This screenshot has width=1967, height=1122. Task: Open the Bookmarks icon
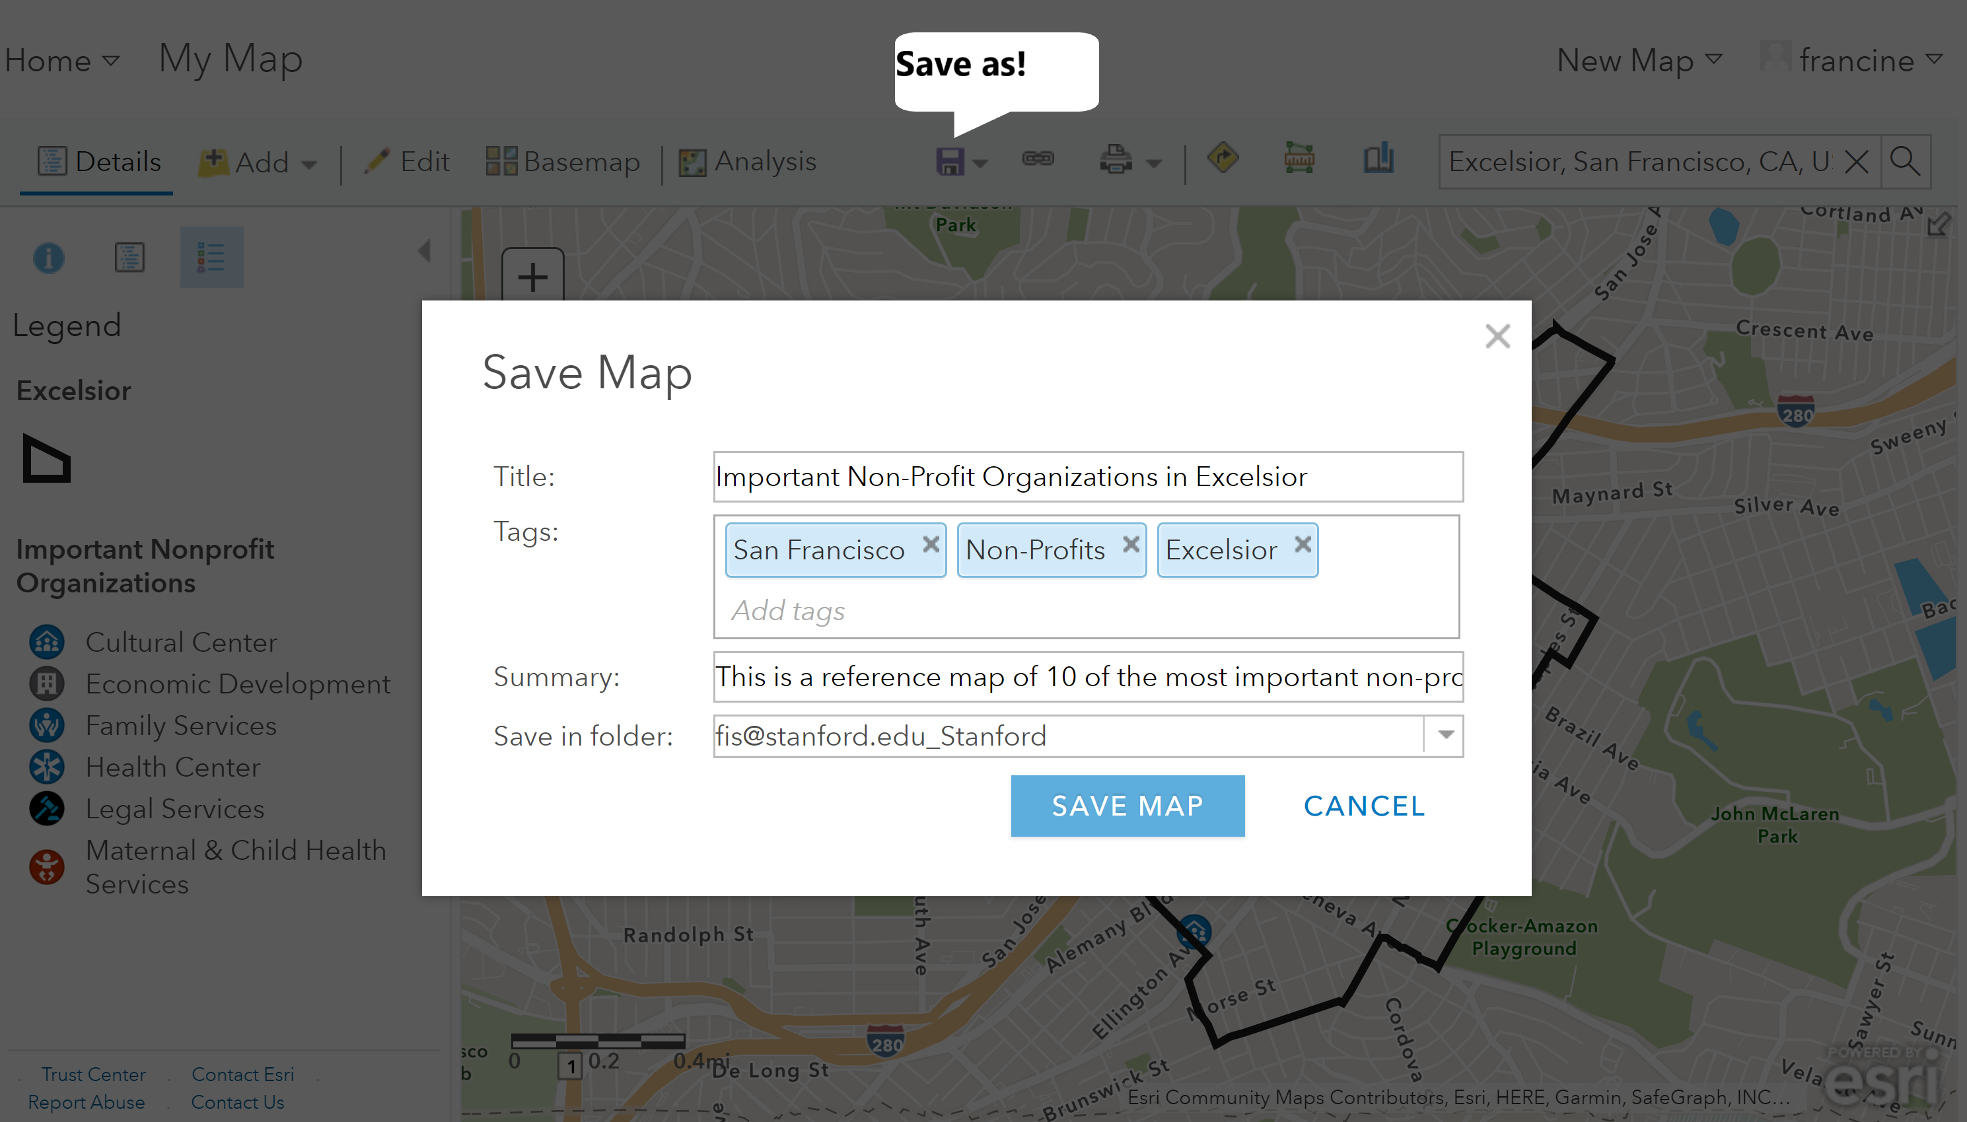1378,158
